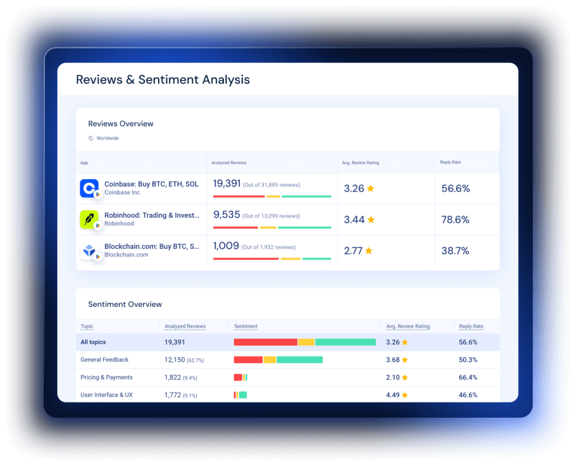Click the red segment of Coinbase's sentiment bar
Image resolution: width=576 pixels, height=465 pixels.
click(x=238, y=197)
